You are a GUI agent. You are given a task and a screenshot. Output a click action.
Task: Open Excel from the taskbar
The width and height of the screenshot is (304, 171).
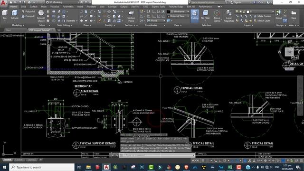230,167
